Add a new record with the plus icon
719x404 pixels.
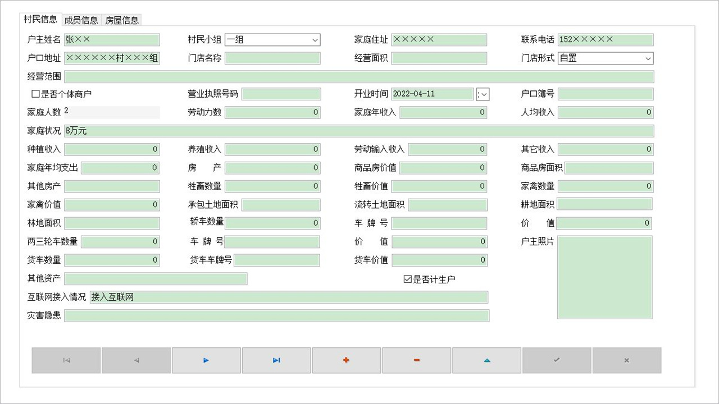pyautogui.click(x=347, y=360)
